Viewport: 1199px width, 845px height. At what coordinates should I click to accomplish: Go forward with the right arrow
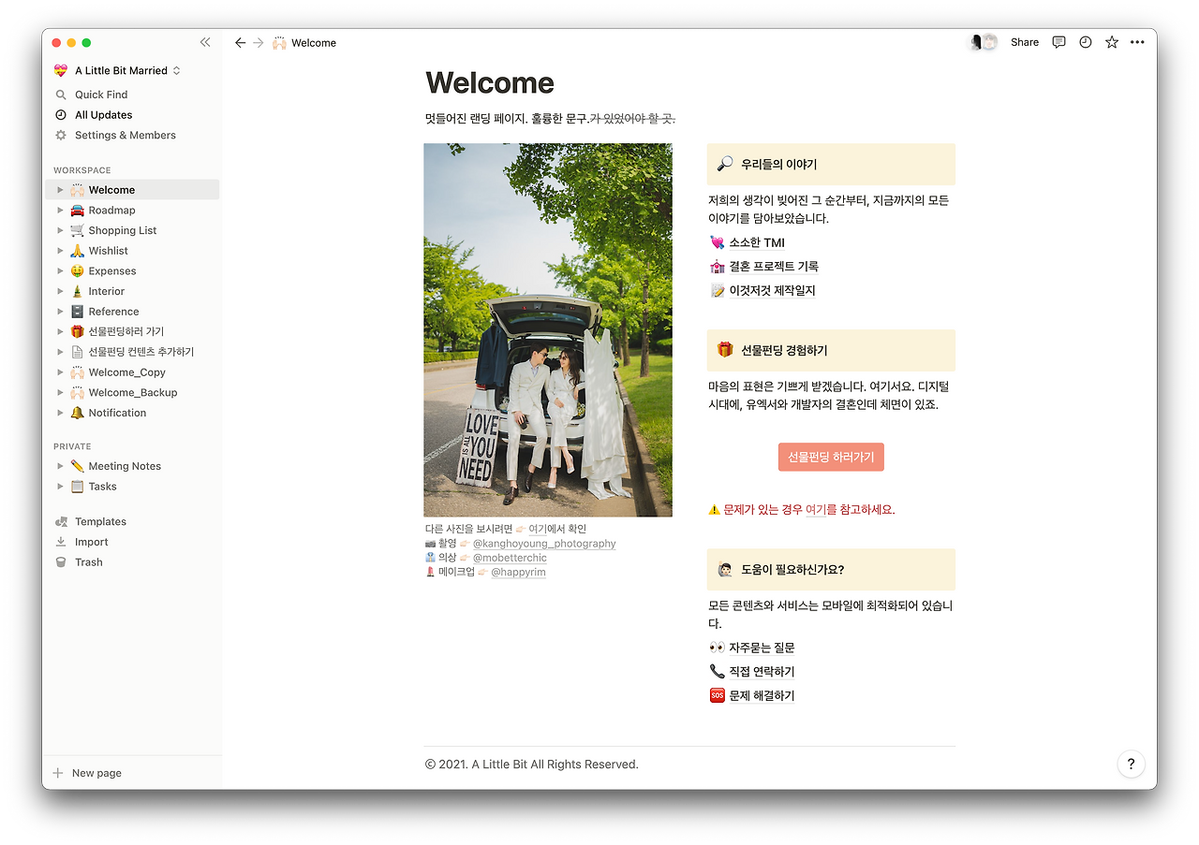259,42
